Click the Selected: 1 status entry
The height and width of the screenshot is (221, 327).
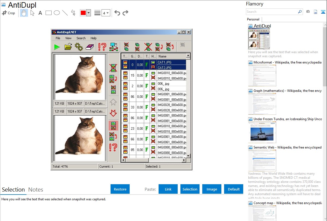pyautogui.click(x=168, y=166)
